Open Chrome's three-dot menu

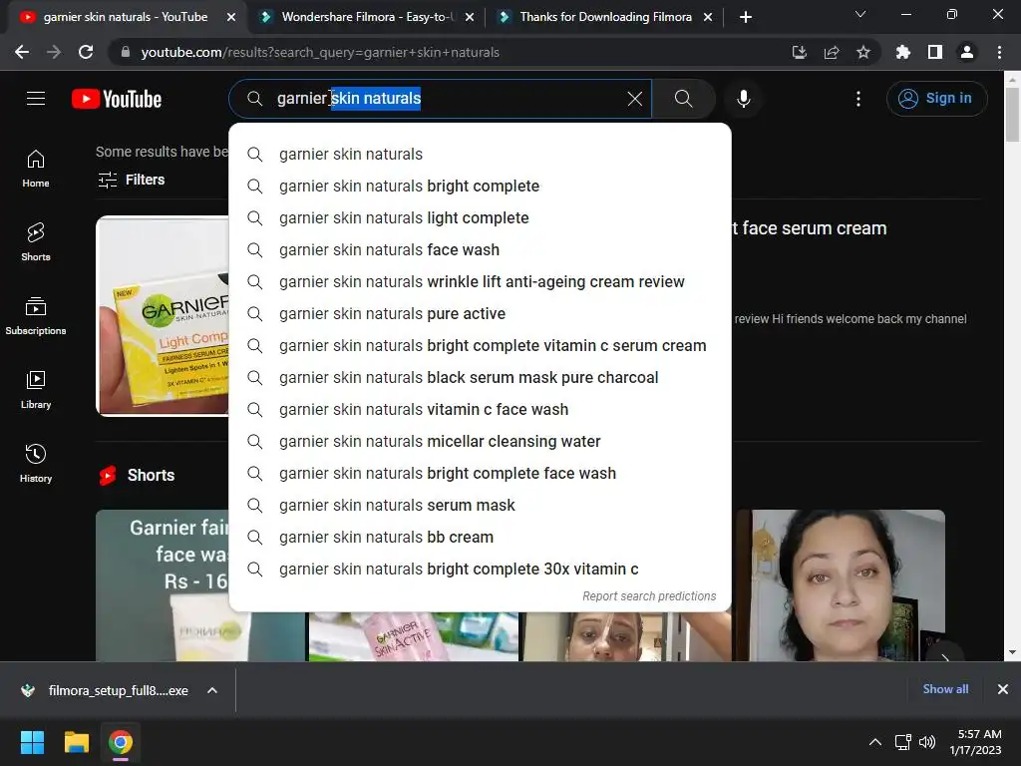click(999, 52)
